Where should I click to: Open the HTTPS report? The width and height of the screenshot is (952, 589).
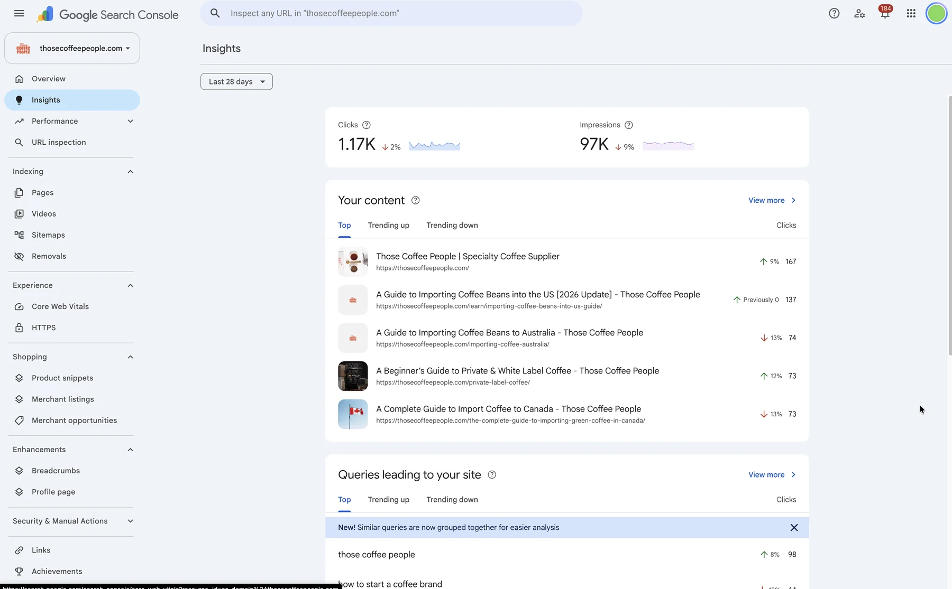pyautogui.click(x=72, y=328)
